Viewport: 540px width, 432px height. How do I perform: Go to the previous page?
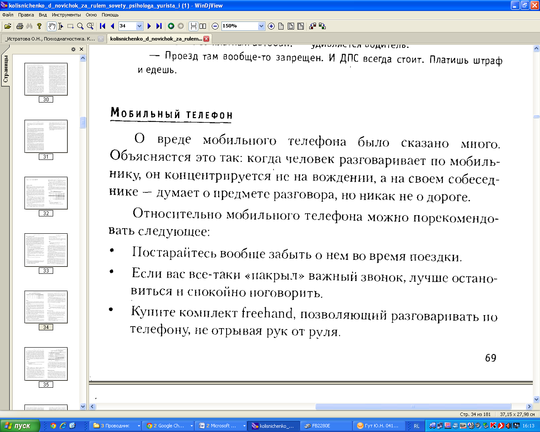tap(112, 26)
